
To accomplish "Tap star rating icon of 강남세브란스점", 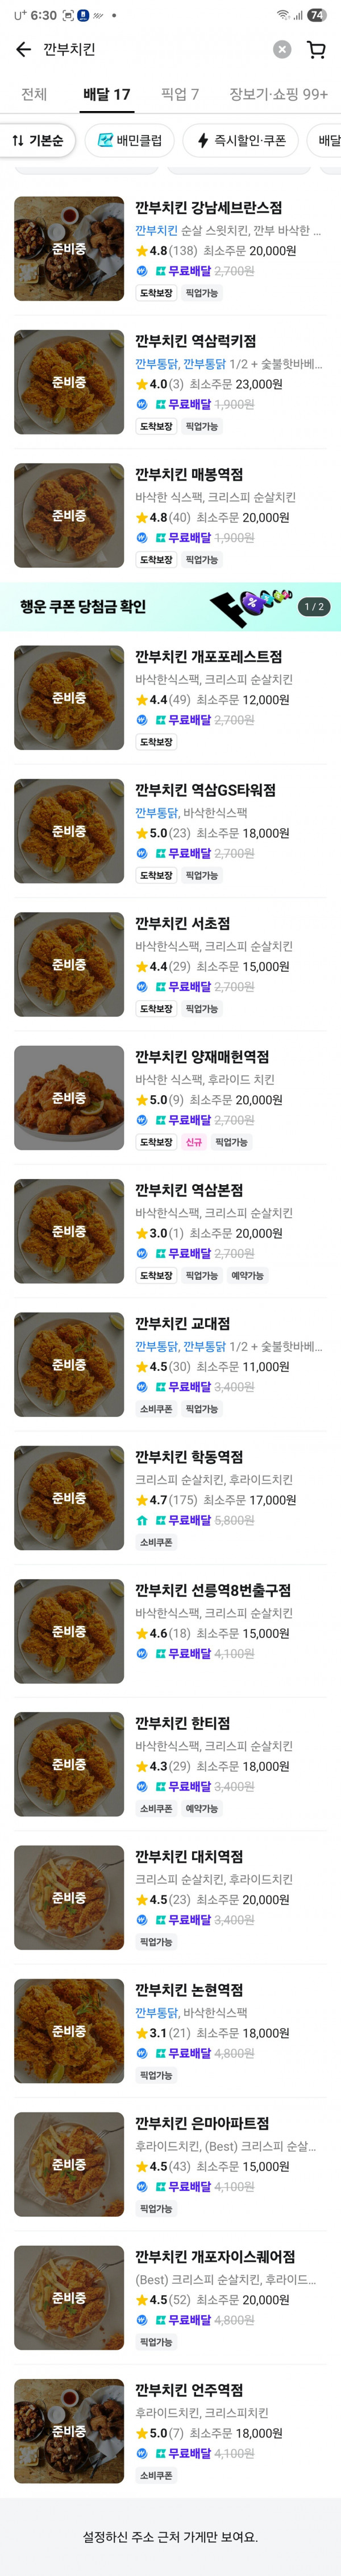I will pyautogui.click(x=142, y=251).
